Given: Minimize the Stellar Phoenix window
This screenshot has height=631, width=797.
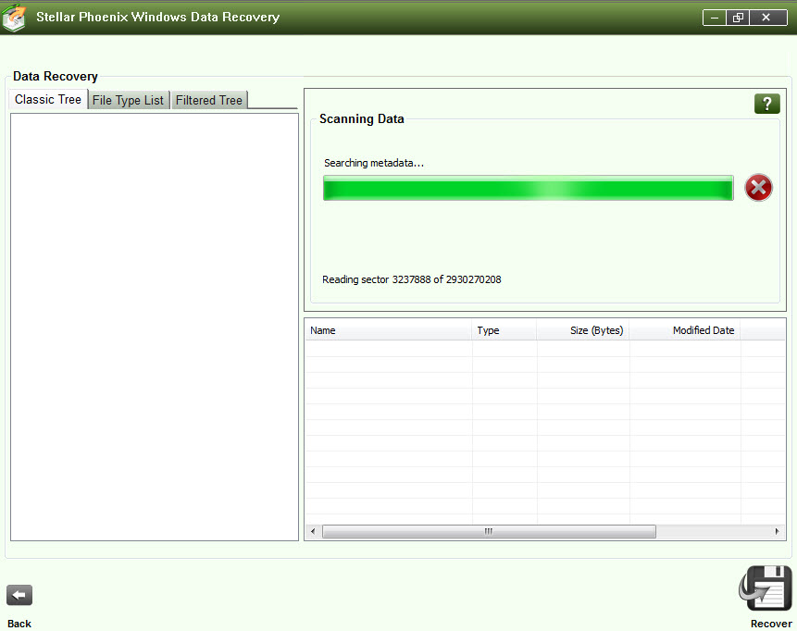Looking at the screenshot, I should click(715, 18).
